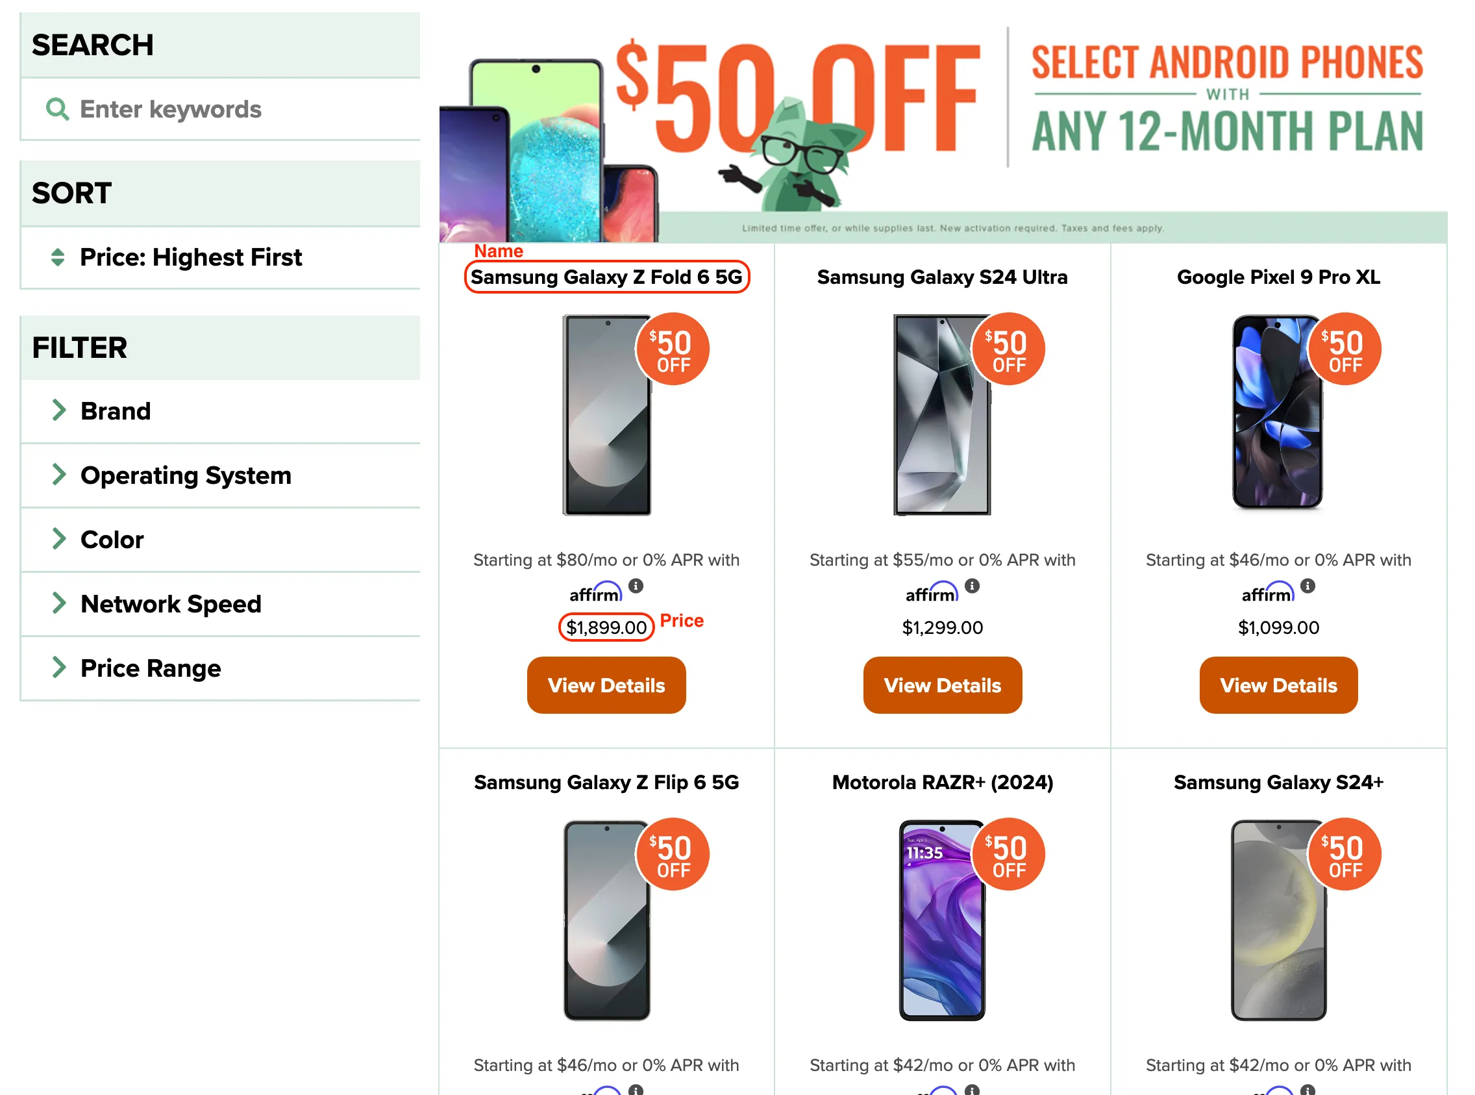The width and height of the screenshot is (1475, 1095).
Task: View details for Google Pixel 9 Pro XL
Action: coord(1278,685)
